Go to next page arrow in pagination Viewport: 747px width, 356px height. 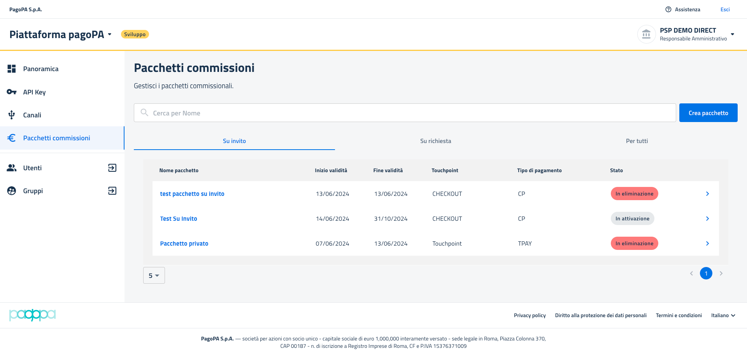point(721,274)
